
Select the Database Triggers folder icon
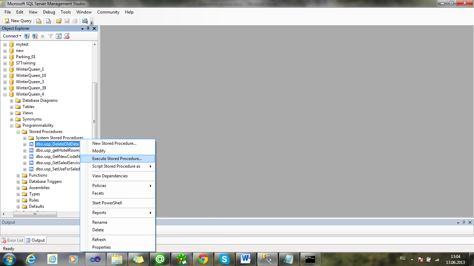[x=25, y=181]
